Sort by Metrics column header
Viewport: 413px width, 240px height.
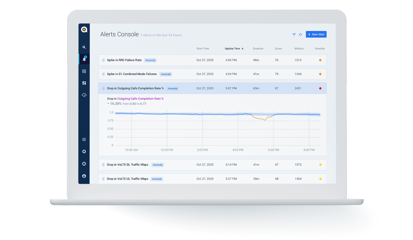coord(299,49)
